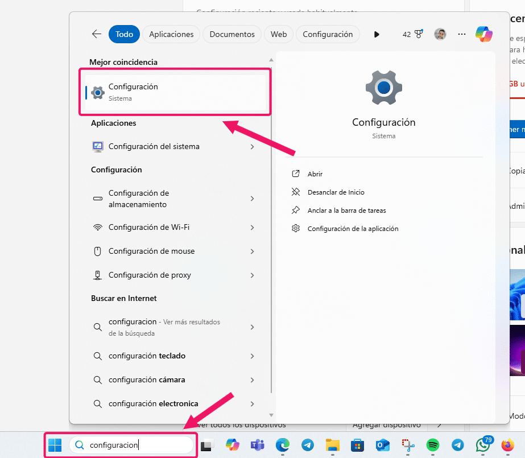Expand Configuración de almacenamiento chevron
Viewport: 525px width, 458px height.
click(x=252, y=199)
